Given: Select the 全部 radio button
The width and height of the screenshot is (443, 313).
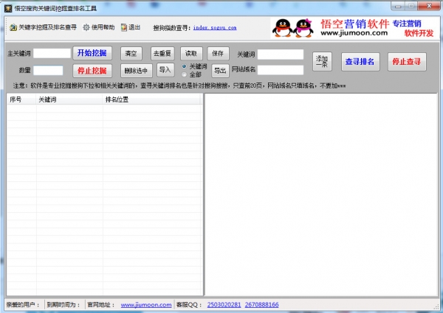Looking at the screenshot, I should [x=184, y=74].
